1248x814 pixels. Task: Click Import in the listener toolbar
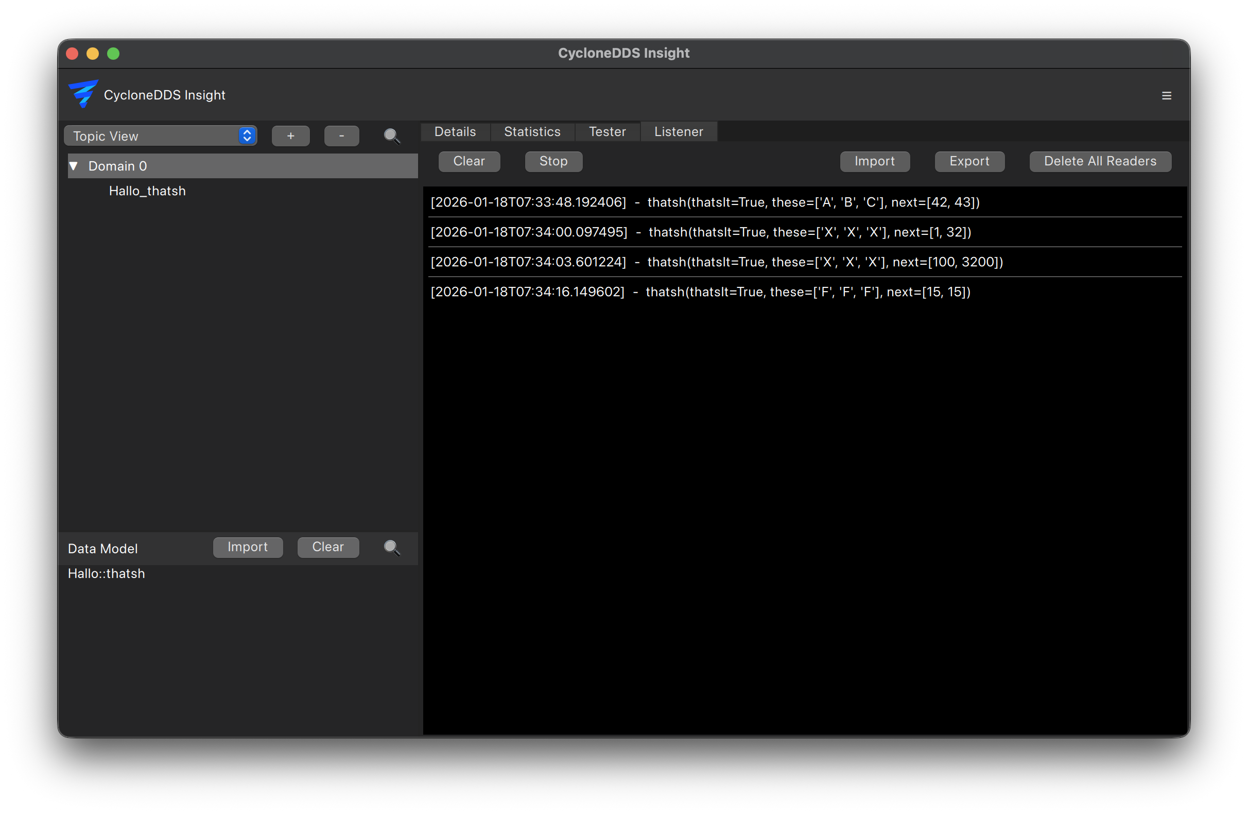click(874, 161)
